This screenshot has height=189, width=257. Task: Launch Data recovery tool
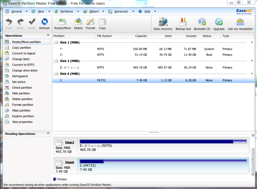(163, 24)
